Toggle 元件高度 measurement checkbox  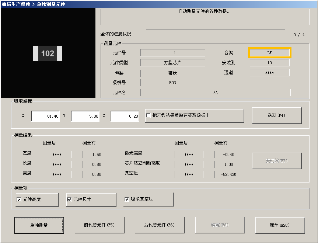point(19,199)
